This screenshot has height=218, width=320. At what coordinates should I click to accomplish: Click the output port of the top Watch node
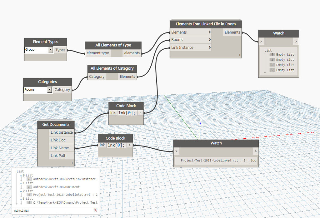[296, 41]
